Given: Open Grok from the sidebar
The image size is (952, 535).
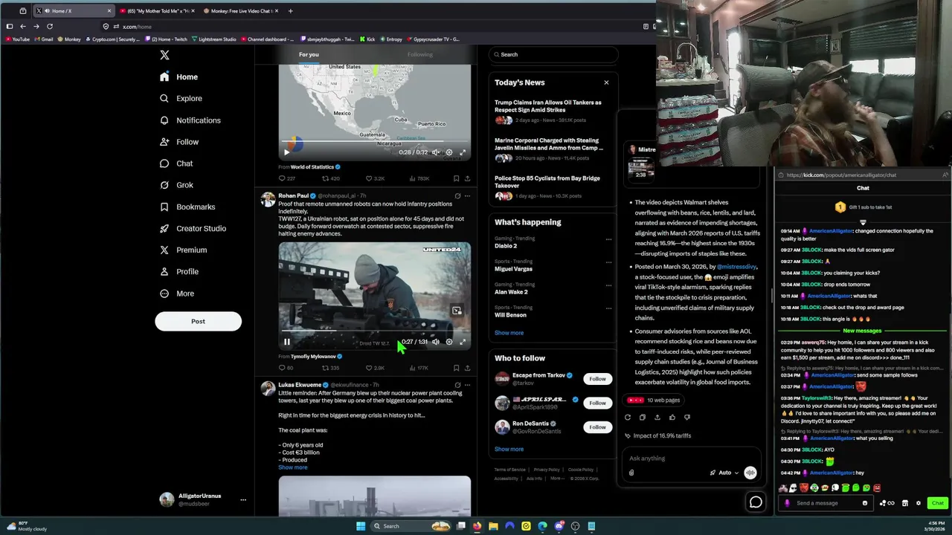Looking at the screenshot, I should click(176, 185).
